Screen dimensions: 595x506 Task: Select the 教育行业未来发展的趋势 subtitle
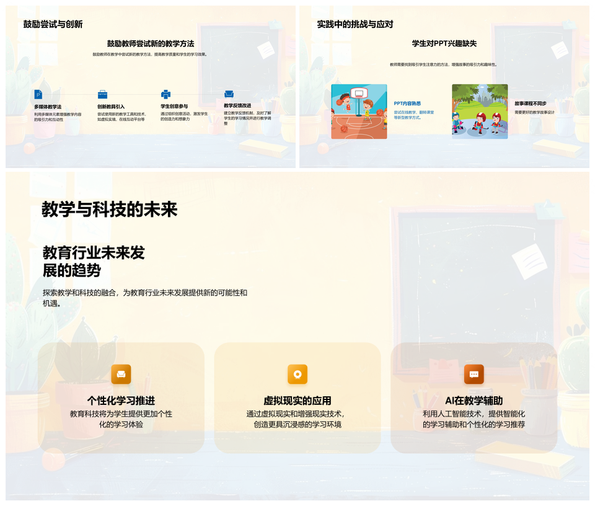pyautogui.click(x=94, y=261)
